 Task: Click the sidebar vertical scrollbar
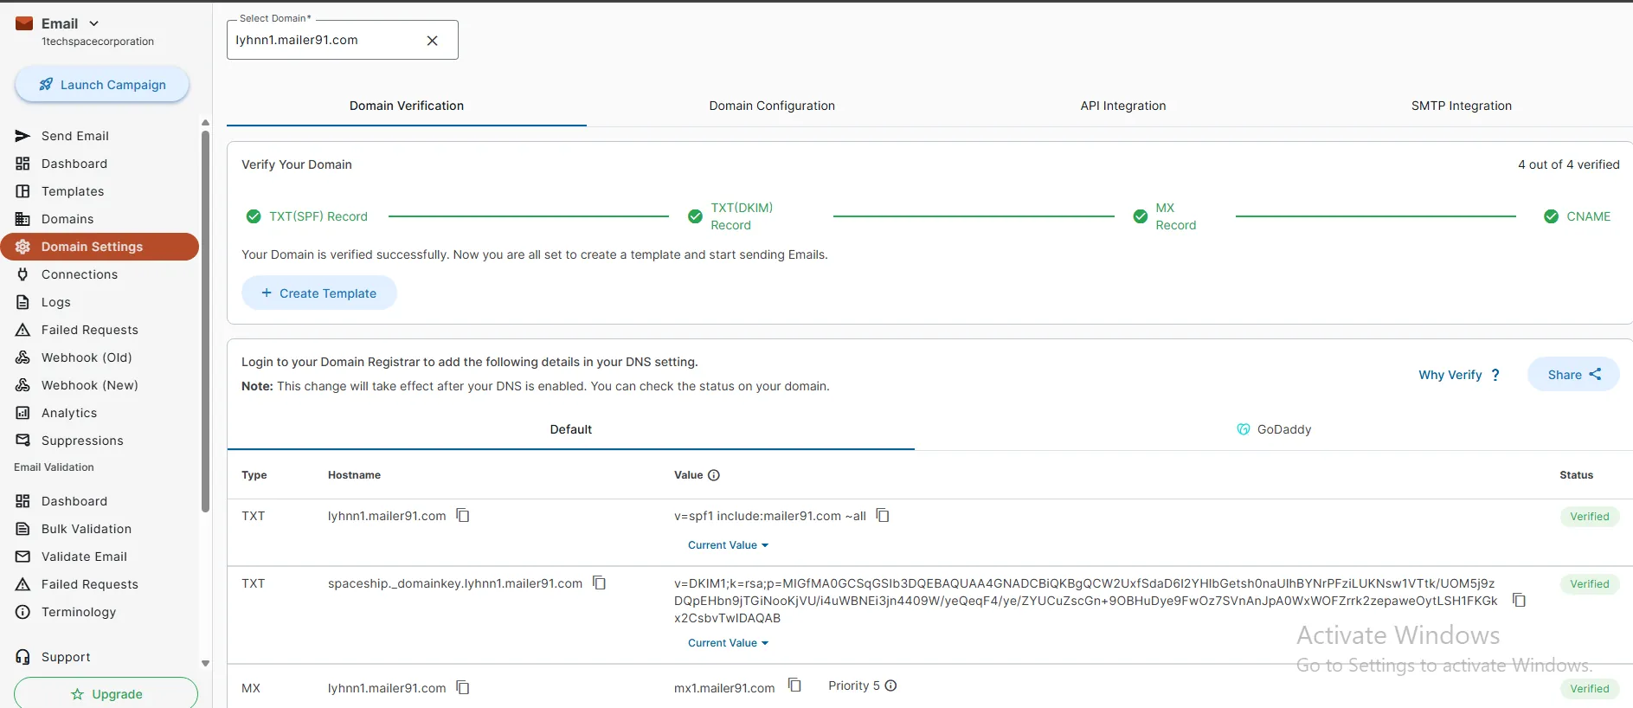205,320
